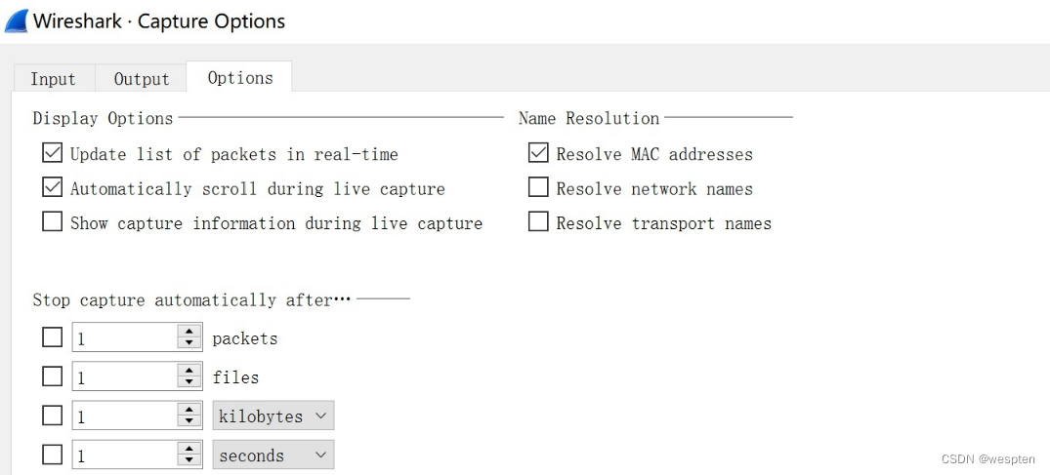Click the packets label text
Image resolution: width=1050 pixels, height=475 pixels.
click(244, 339)
